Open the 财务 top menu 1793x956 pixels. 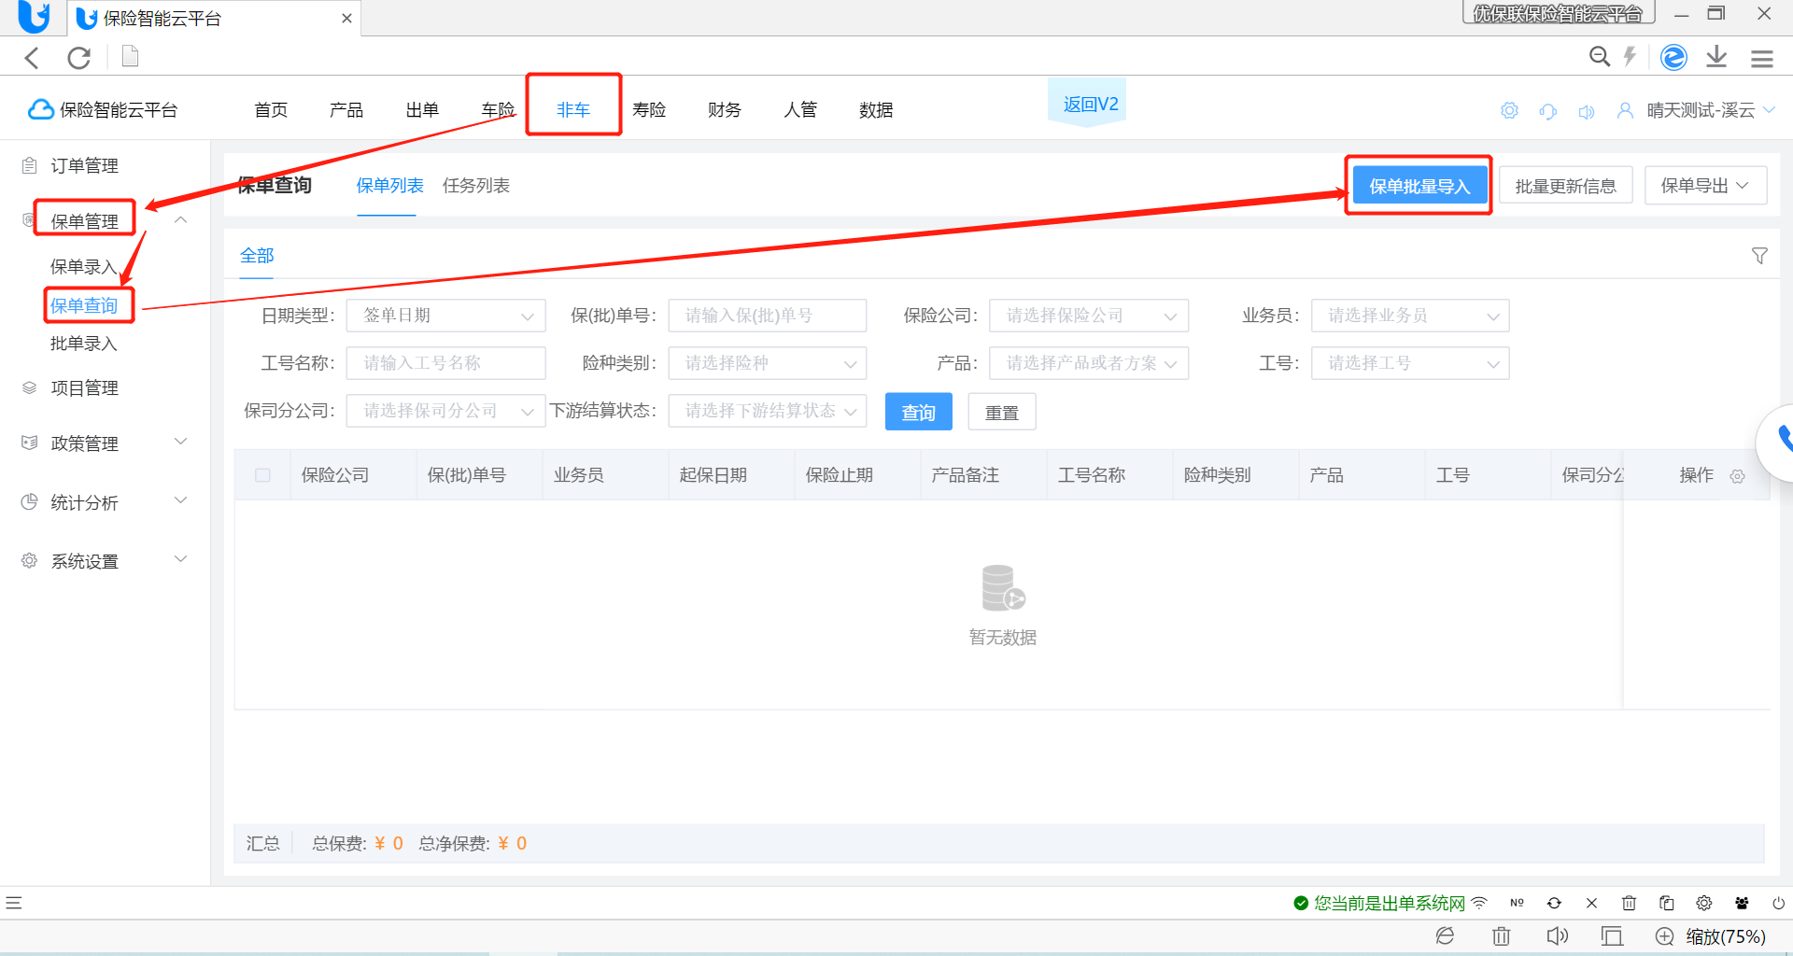click(725, 110)
